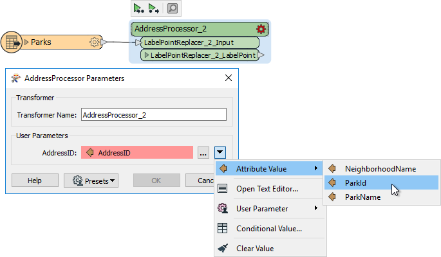Select ParkName attribute from submenu
The image size is (441, 257).
(x=381, y=197)
